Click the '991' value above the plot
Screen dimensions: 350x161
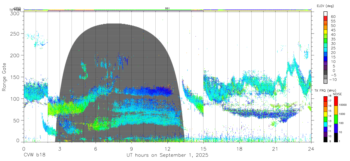point(168,8)
